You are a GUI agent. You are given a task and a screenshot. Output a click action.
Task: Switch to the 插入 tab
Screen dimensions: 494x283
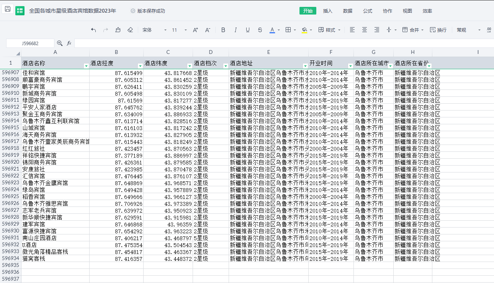[328, 11]
